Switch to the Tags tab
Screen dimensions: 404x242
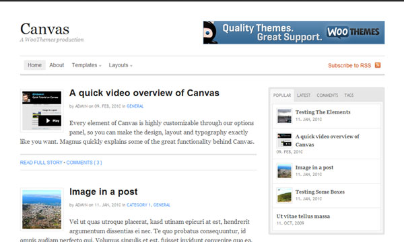349,95
